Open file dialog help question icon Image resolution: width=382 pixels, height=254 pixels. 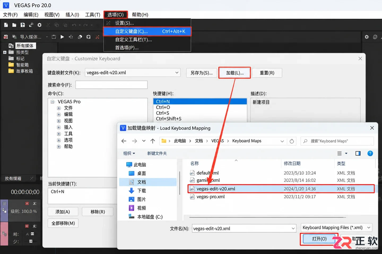370,153
